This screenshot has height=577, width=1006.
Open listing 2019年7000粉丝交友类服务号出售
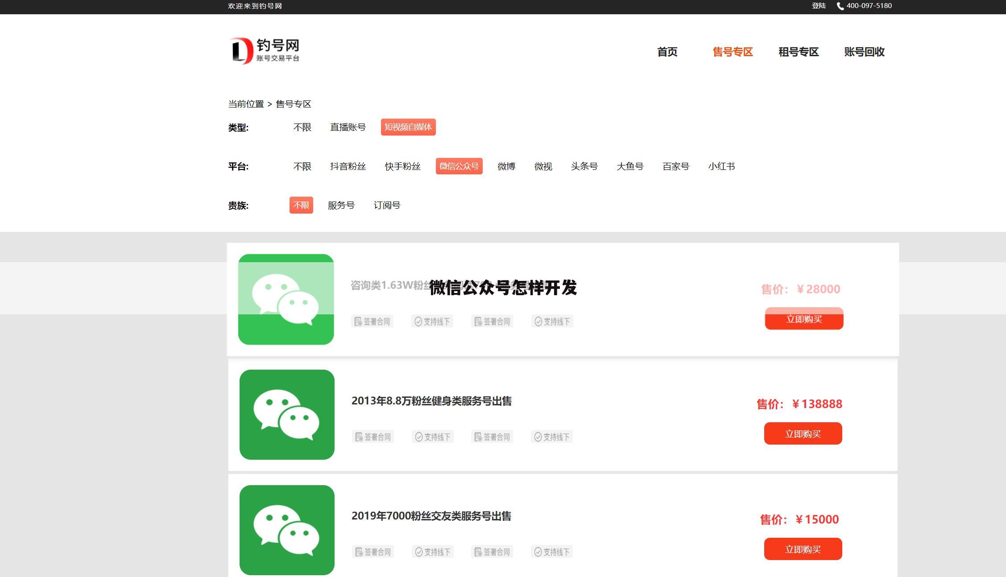431,516
